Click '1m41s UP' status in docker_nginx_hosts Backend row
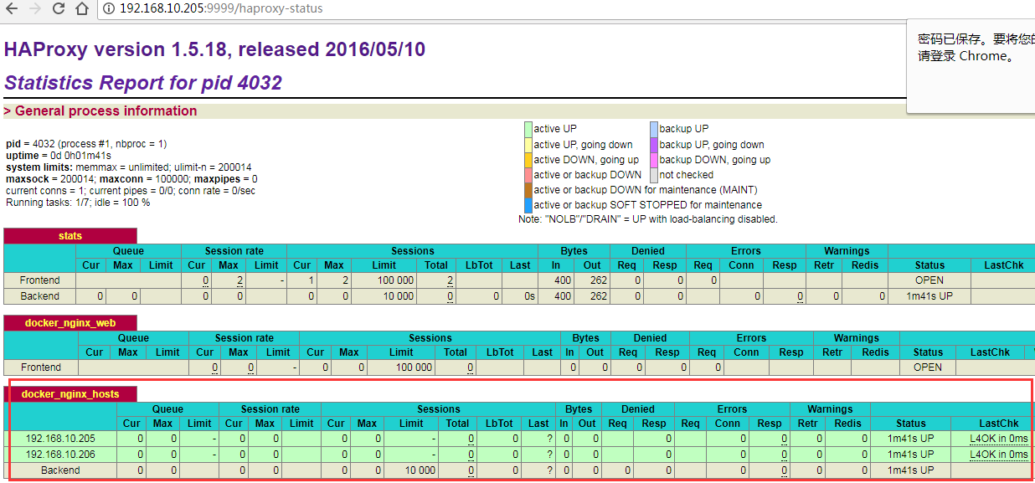 pos(911,470)
